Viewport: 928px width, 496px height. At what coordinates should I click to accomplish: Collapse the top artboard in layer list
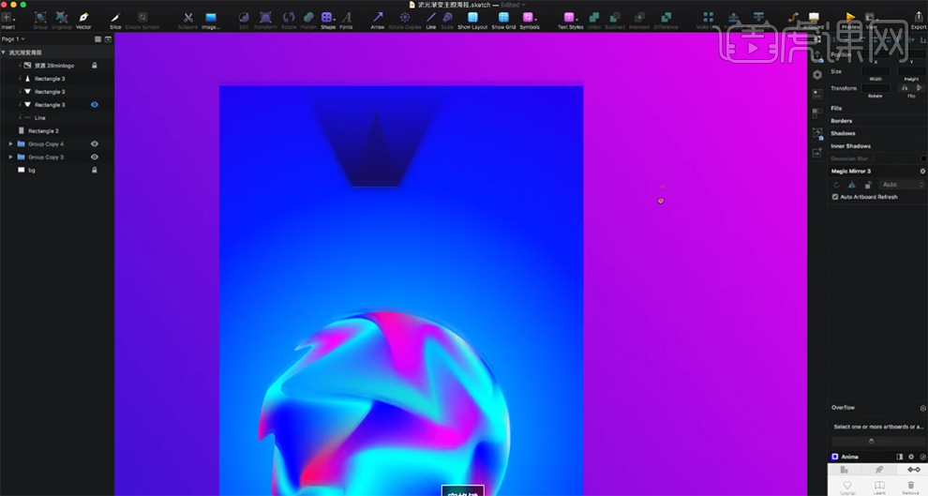[x=4, y=53]
